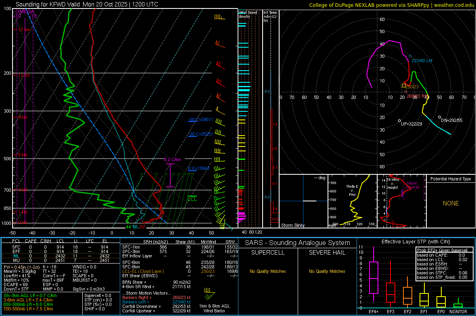Click the sounding title 'Sounding for KFWD Valid'
The width and height of the screenshot is (476, 316).
[48, 4]
